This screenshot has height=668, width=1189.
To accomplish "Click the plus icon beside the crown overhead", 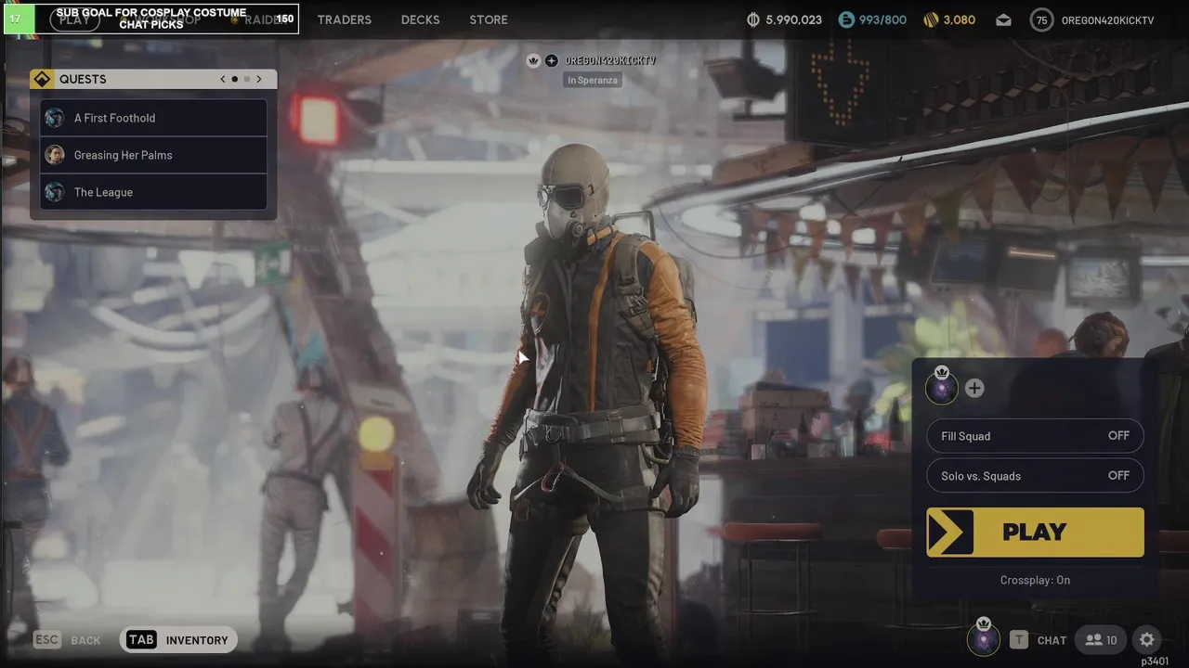I will point(552,60).
